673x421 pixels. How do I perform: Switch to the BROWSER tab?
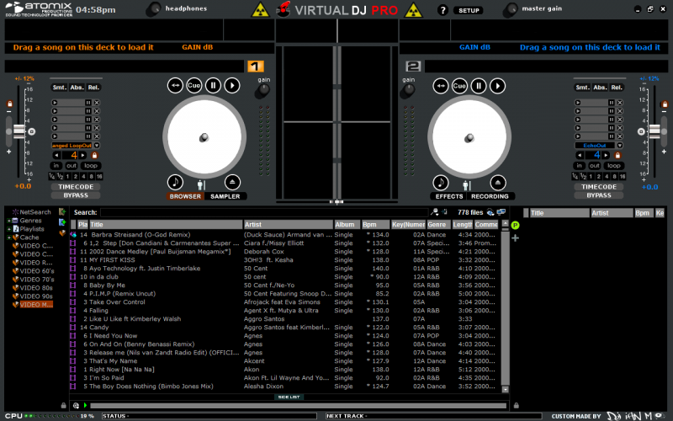pyautogui.click(x=185, y=196)
